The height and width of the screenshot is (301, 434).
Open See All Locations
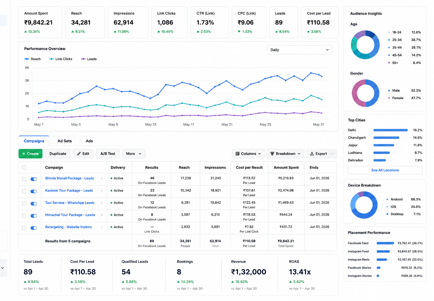click(x=385, y=170)
